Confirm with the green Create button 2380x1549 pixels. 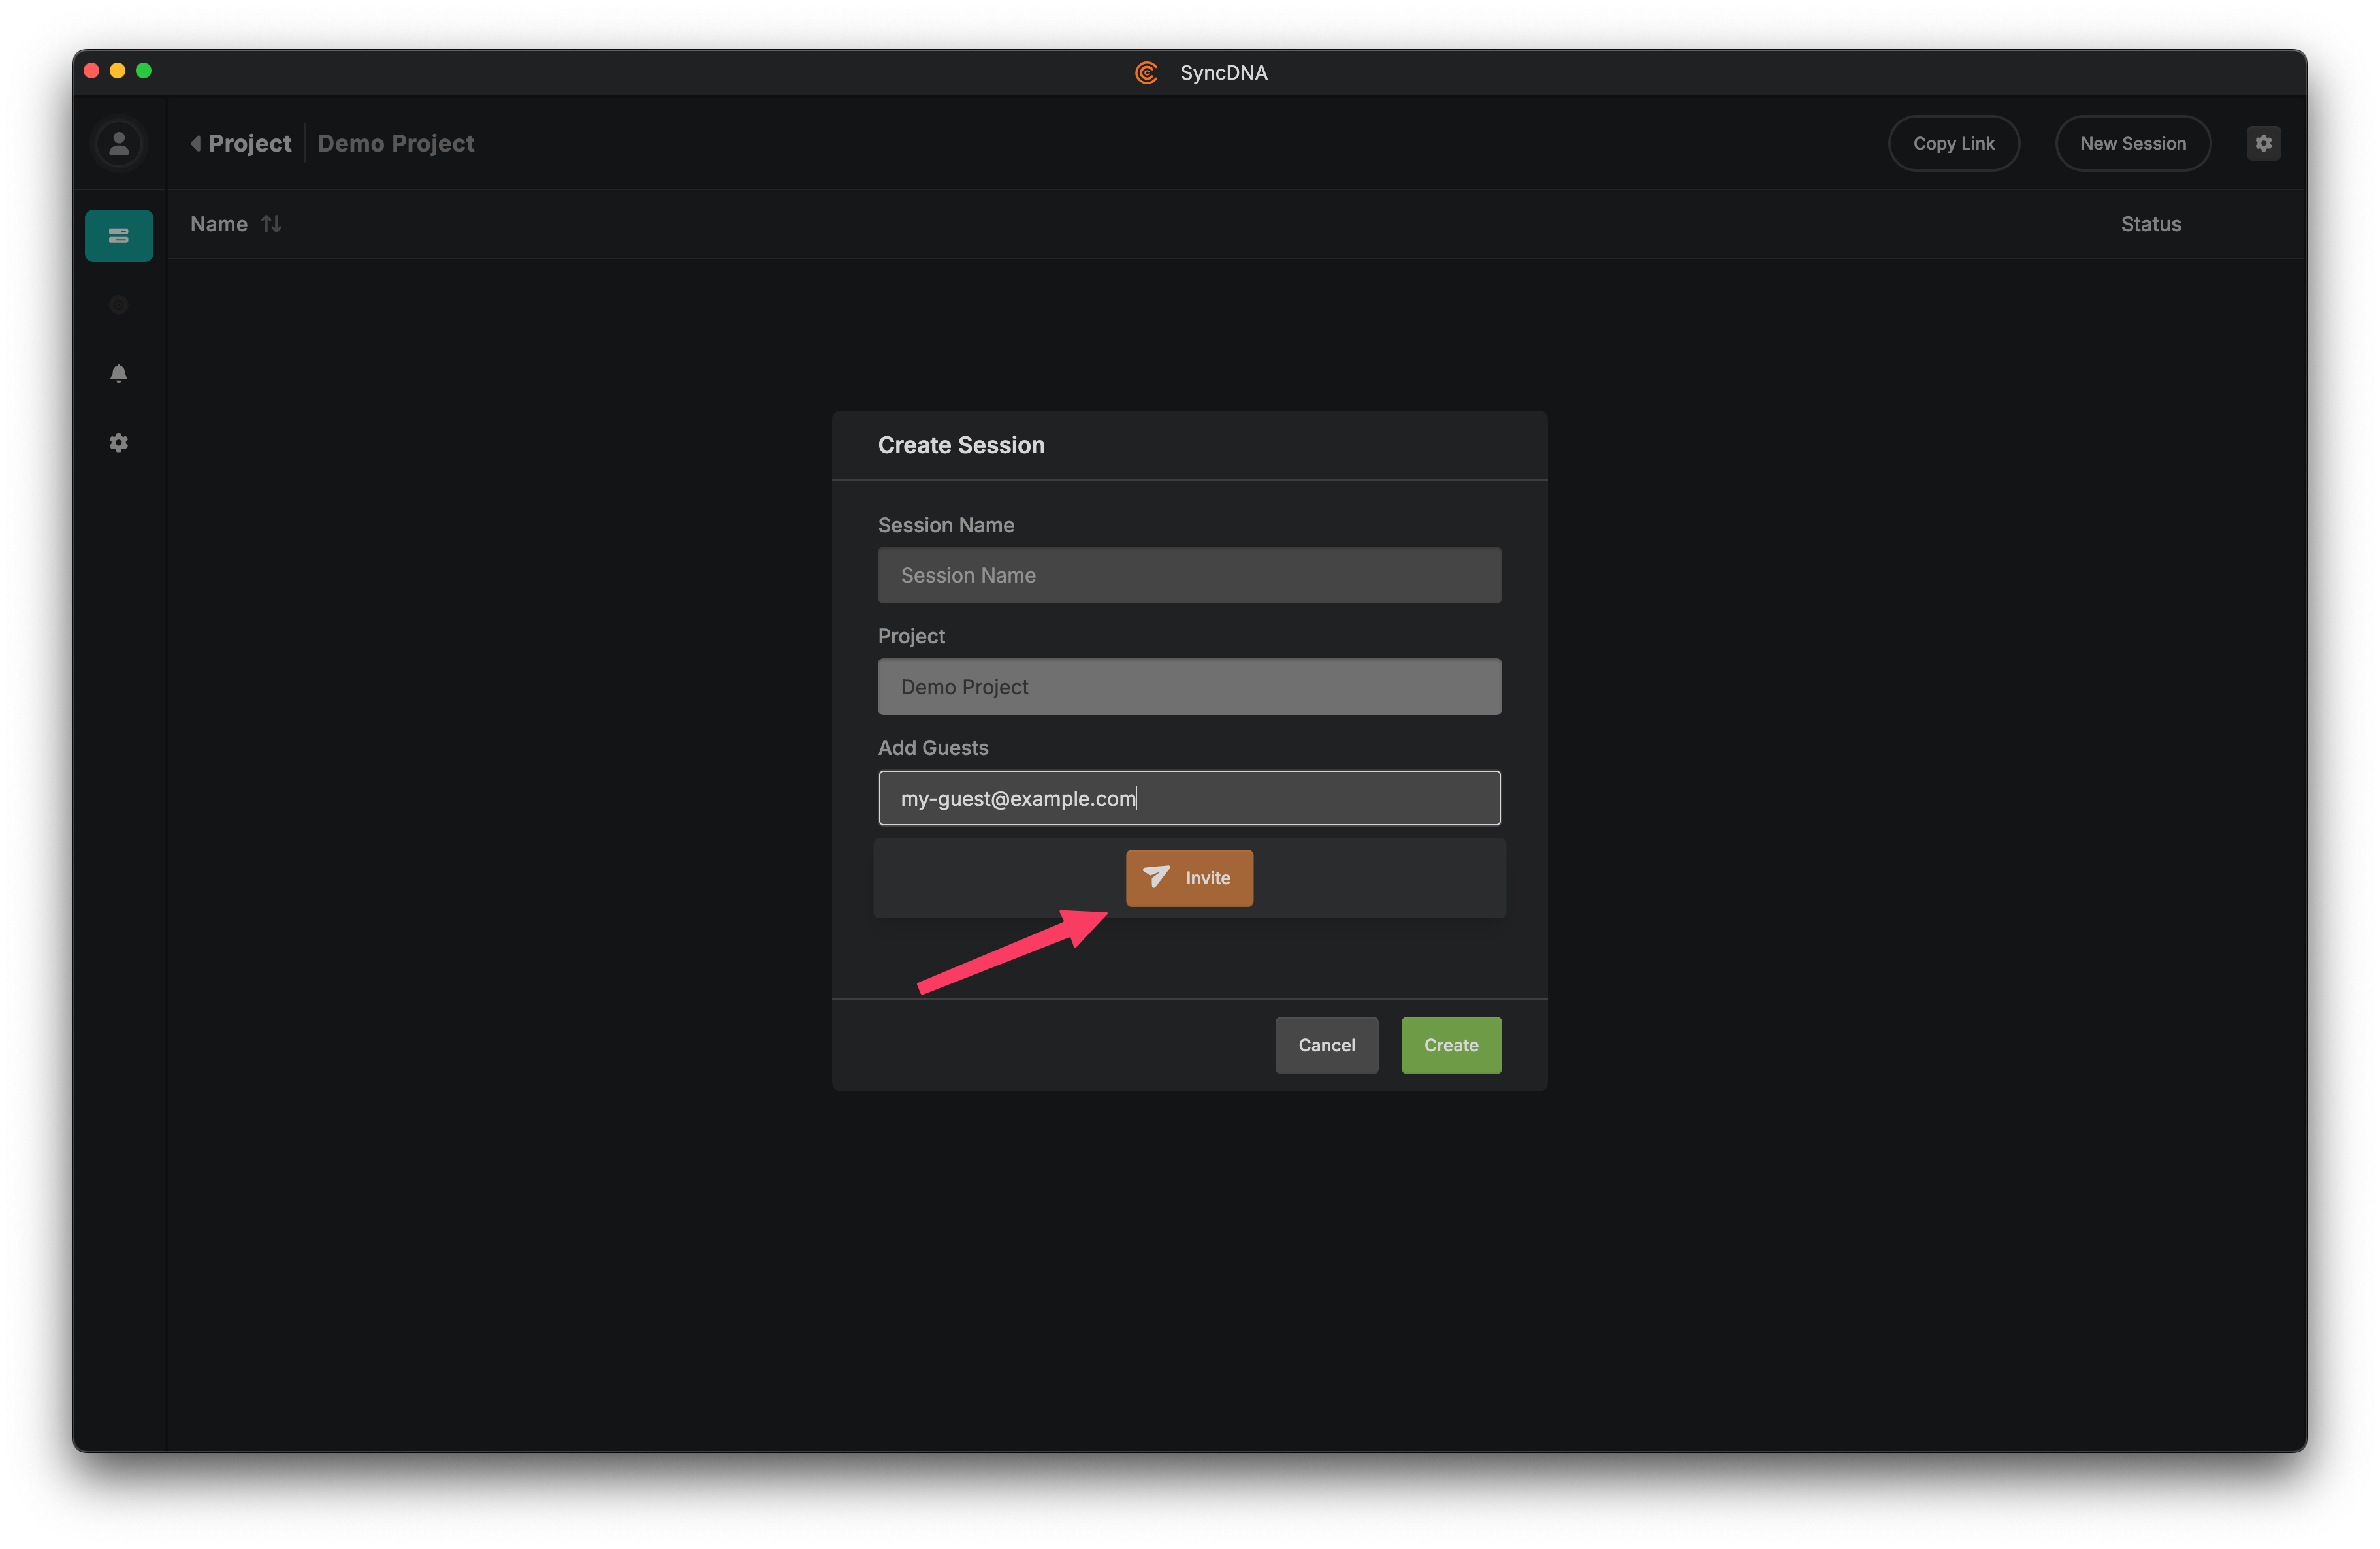tap(1450, 1045)
